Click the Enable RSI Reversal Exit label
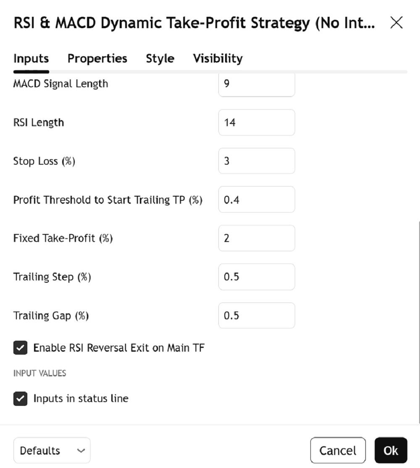This screenshot has height=468, width=420. click(x=119, y=348)
